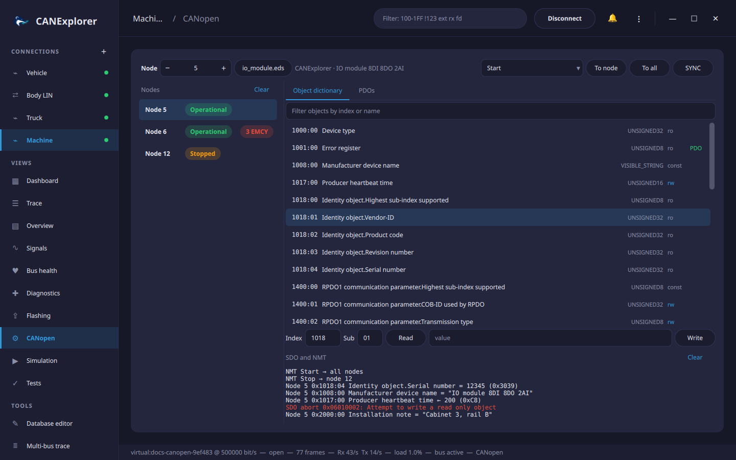The height and width of the screenshot is (460, 736).
Task: Click the SYNC button
Action: pyautogui.click(x=693, y=68)
